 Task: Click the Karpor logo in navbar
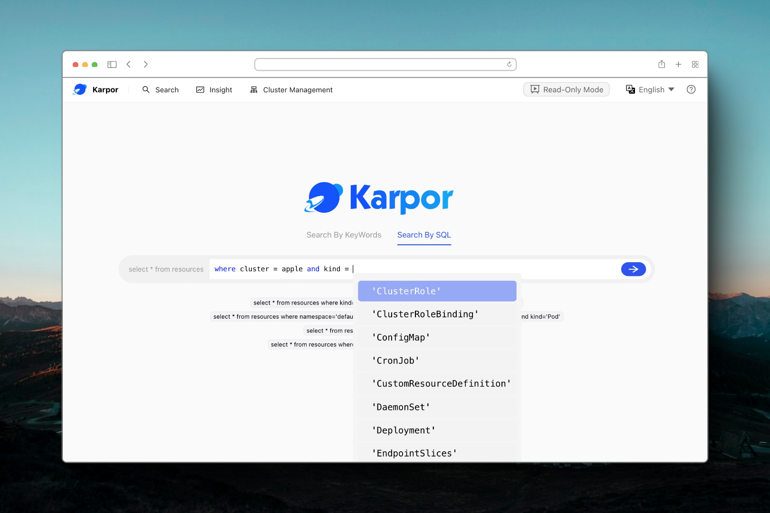pyautogui.click(x=96, y=90)
